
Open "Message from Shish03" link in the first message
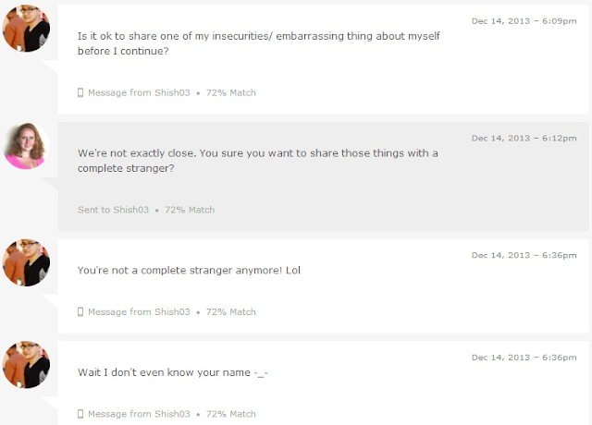pos(139,92)
